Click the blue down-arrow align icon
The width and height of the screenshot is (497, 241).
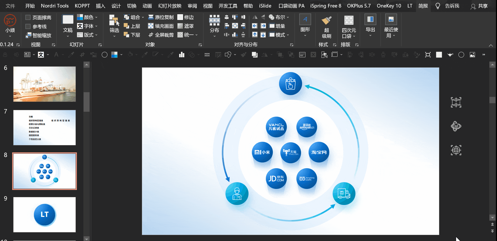(263, 35)
